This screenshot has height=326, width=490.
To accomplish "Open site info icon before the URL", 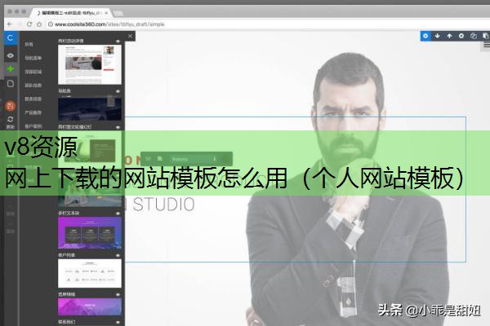I will pos(50,24).
